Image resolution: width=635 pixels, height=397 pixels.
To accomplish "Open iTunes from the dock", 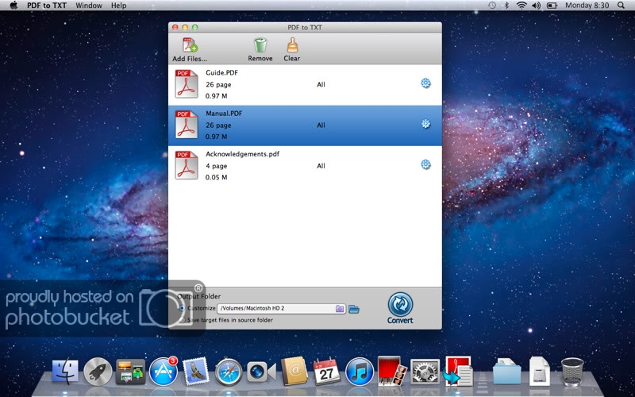I will 360,372.
